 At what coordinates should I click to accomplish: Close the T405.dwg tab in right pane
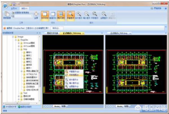pyautogui.click(x=130, y=33)
